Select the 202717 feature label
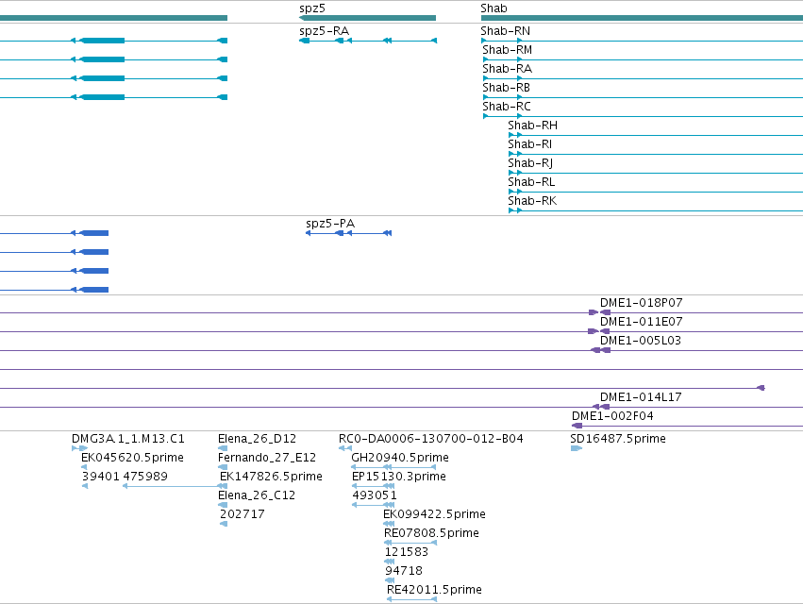 [243, 513]
